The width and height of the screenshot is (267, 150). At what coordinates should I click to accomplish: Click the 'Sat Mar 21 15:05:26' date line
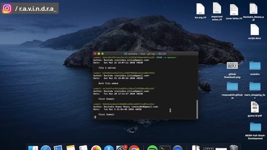click(x=118, y=78)
